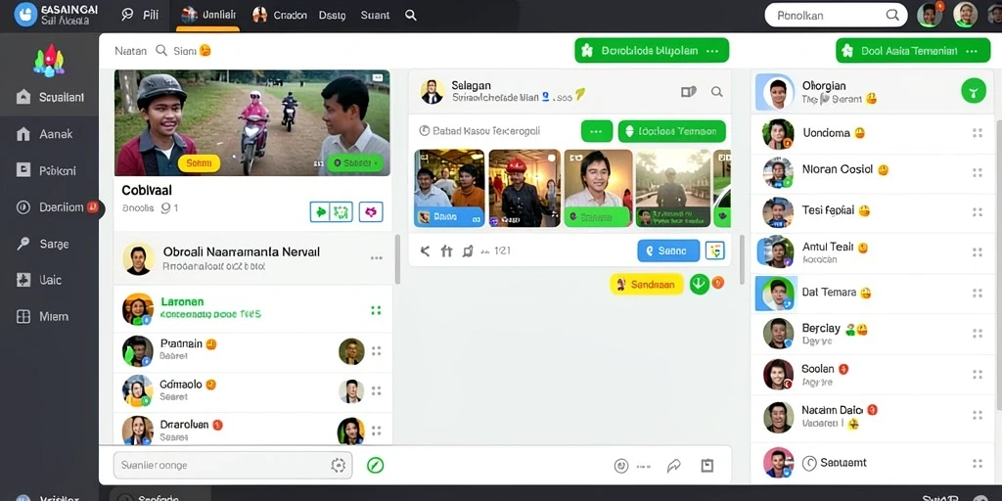Click the green button on the video's right
This screenshot has height=501, width=1002.
pos(355,163)
